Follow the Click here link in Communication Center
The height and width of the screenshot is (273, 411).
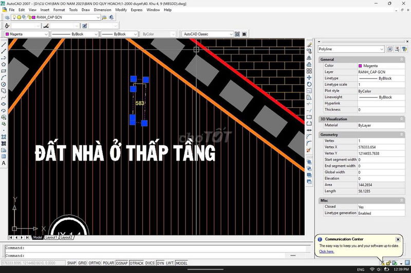coord(326,251)
